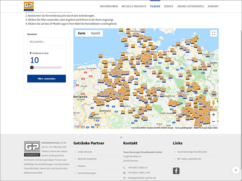
Task: Open the Facebook page icon
Action: pyautogui.click(x=176, y=171)
